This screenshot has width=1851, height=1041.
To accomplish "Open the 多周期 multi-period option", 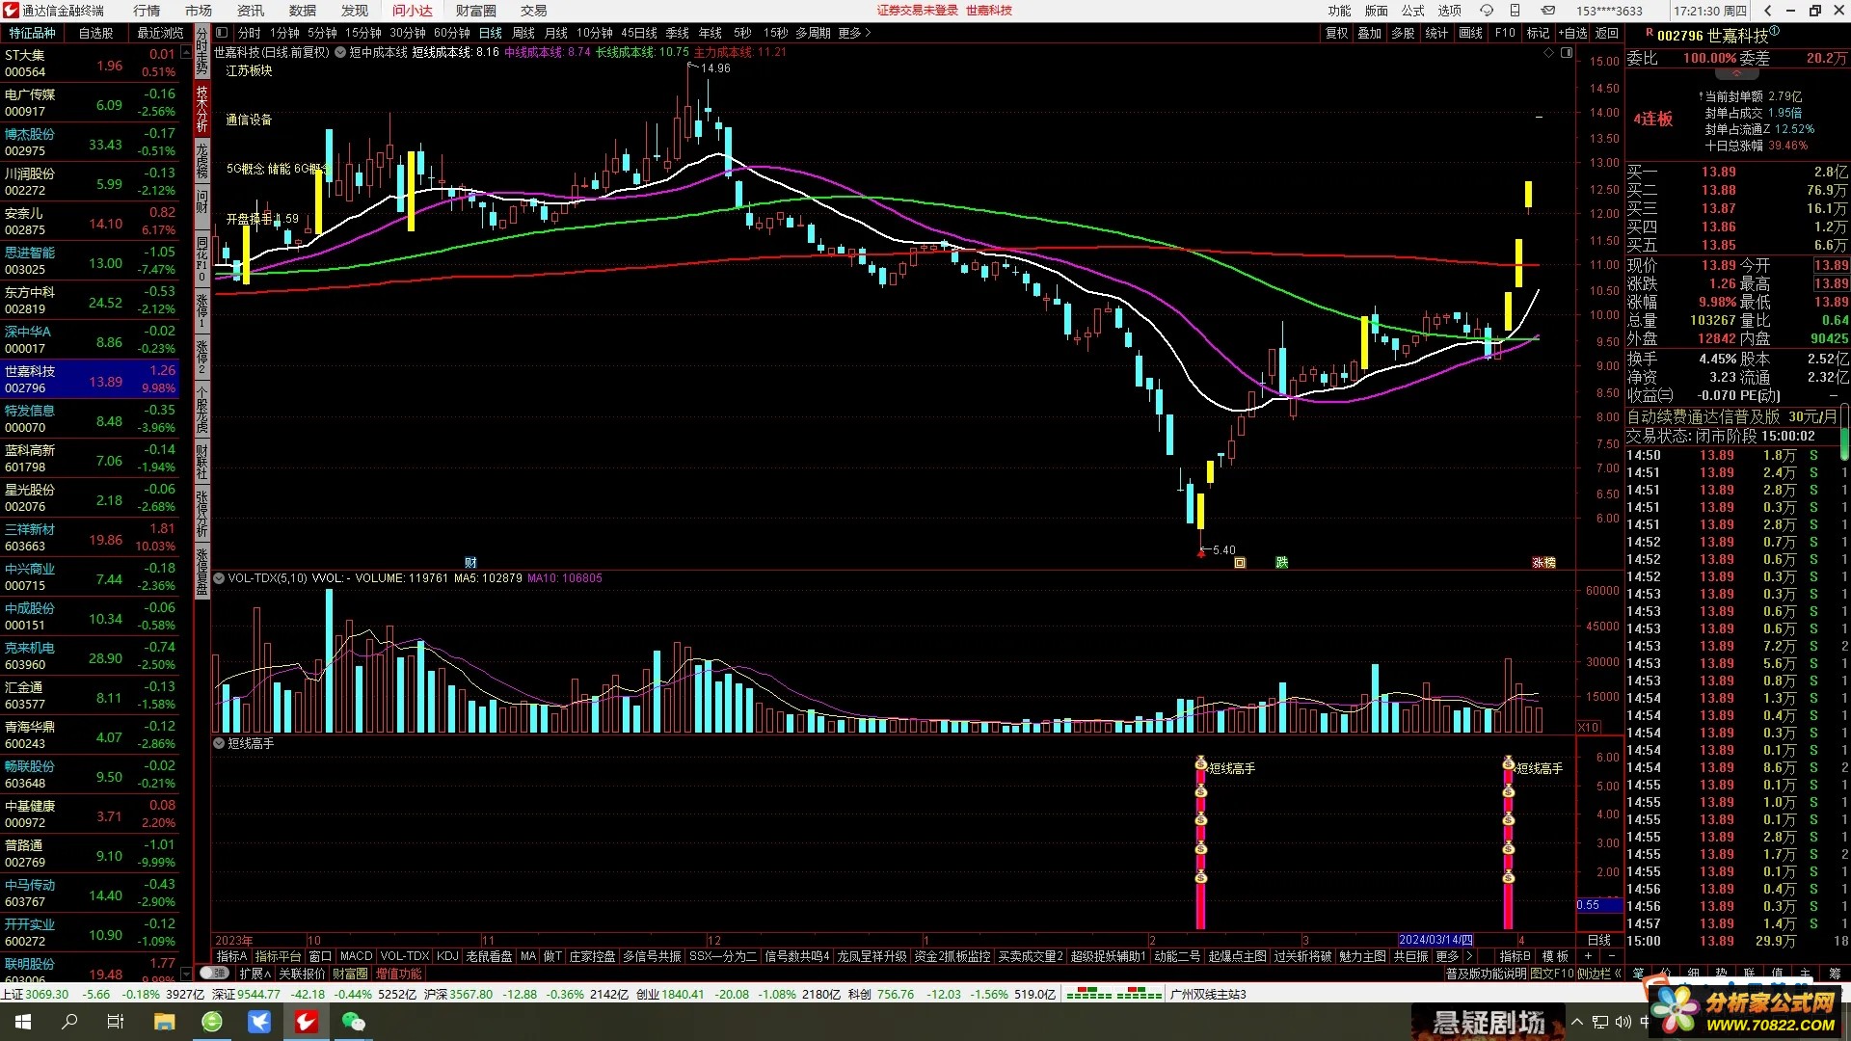I will [x=813, y=33].
